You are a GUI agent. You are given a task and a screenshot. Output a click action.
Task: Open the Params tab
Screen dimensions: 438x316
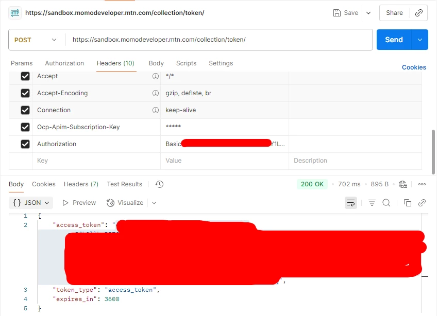[22, 63]
